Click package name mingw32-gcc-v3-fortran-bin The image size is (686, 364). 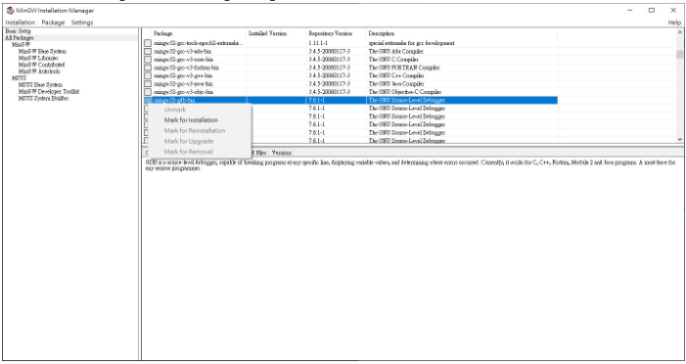pos(186,68)
